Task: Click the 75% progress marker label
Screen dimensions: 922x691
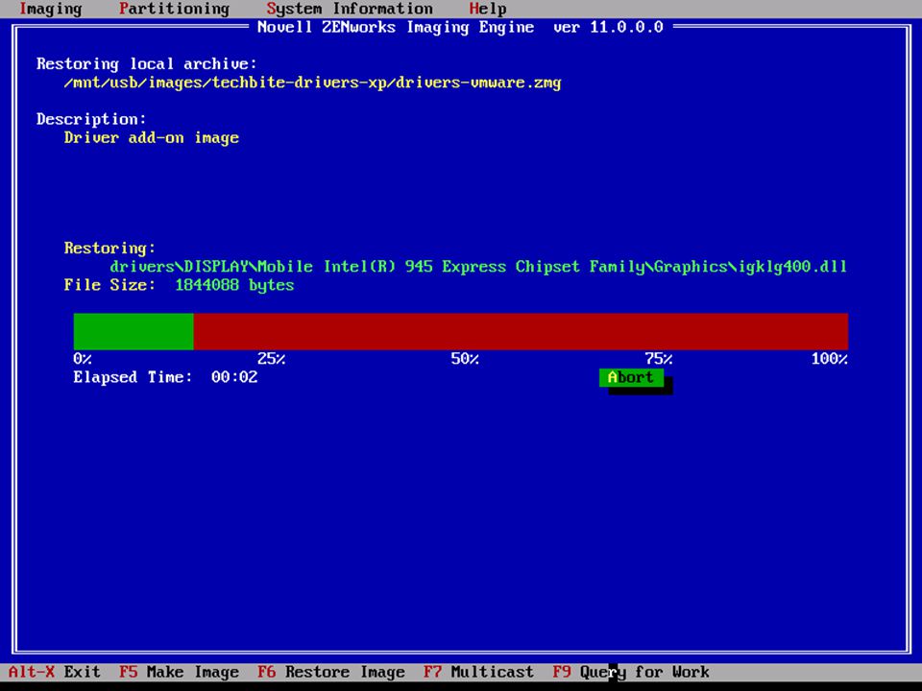Action: tap(659, 358)
